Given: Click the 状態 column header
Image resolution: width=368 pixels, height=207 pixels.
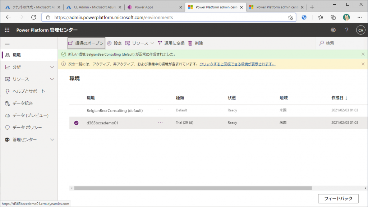Looking at the screenshot, I should 232,98.
